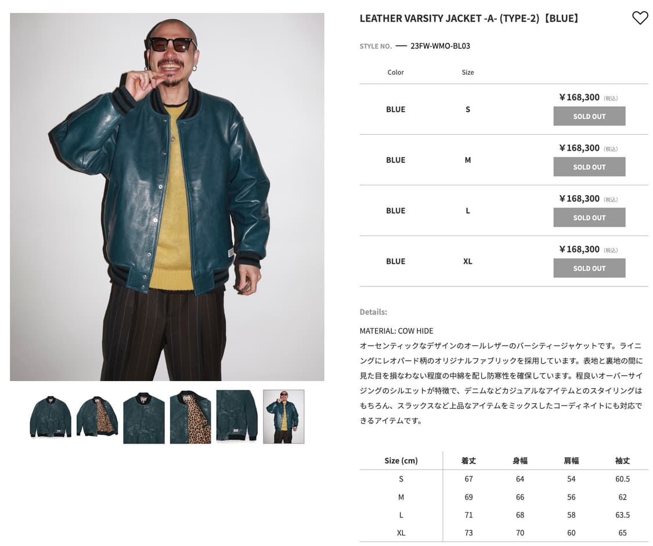Click the Size (cm) table header
This screenshot has height=546, width=653.
[x=401, y=461]
